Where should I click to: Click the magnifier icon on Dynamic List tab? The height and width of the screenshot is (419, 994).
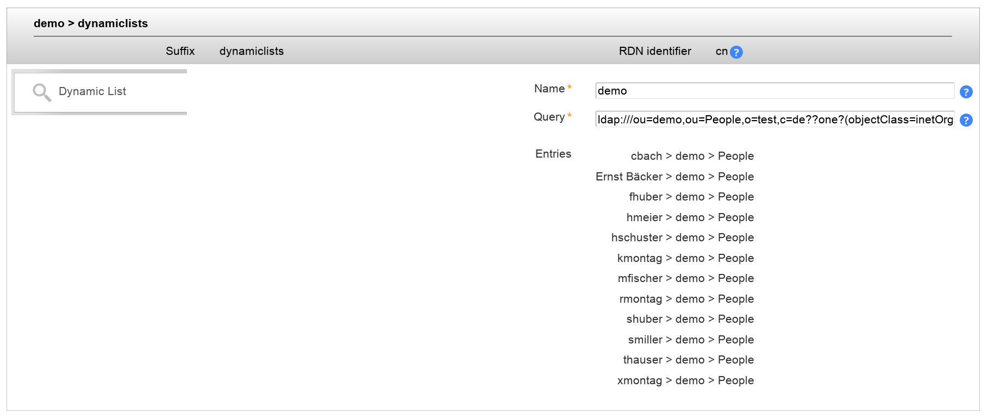[42, 92]
